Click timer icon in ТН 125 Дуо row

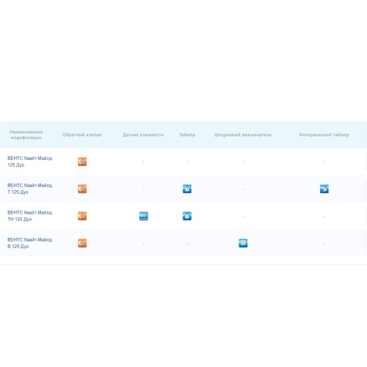point(187,216)
